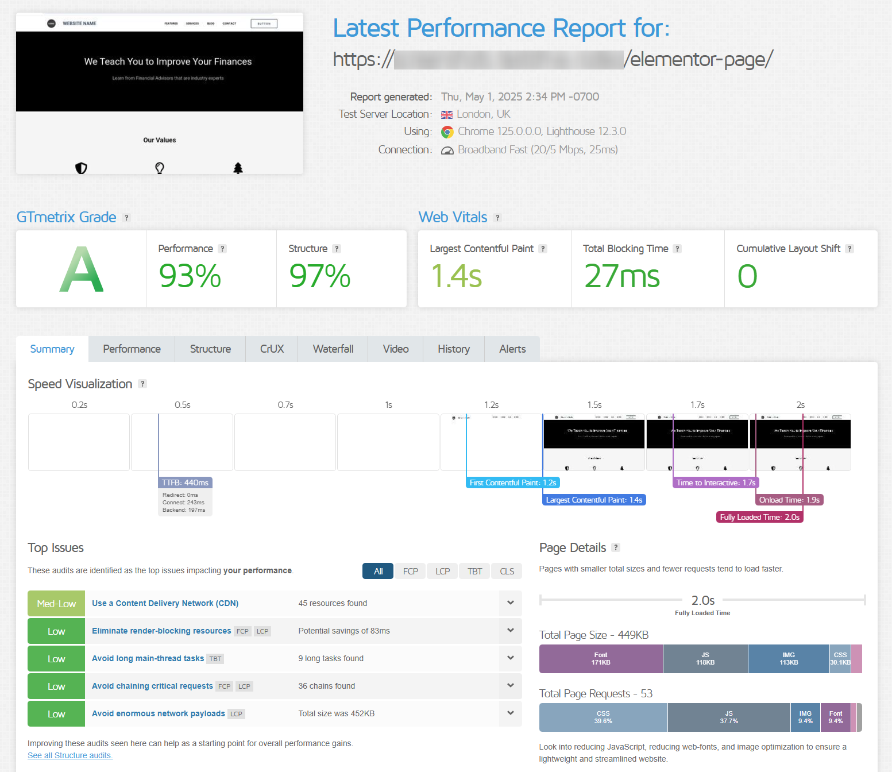Click the website screenshot thumbnail

160,94
